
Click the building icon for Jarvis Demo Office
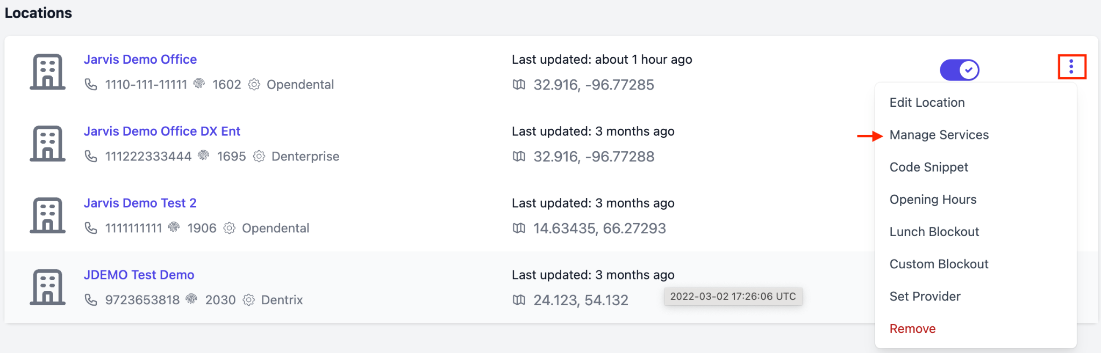[47, 71]
